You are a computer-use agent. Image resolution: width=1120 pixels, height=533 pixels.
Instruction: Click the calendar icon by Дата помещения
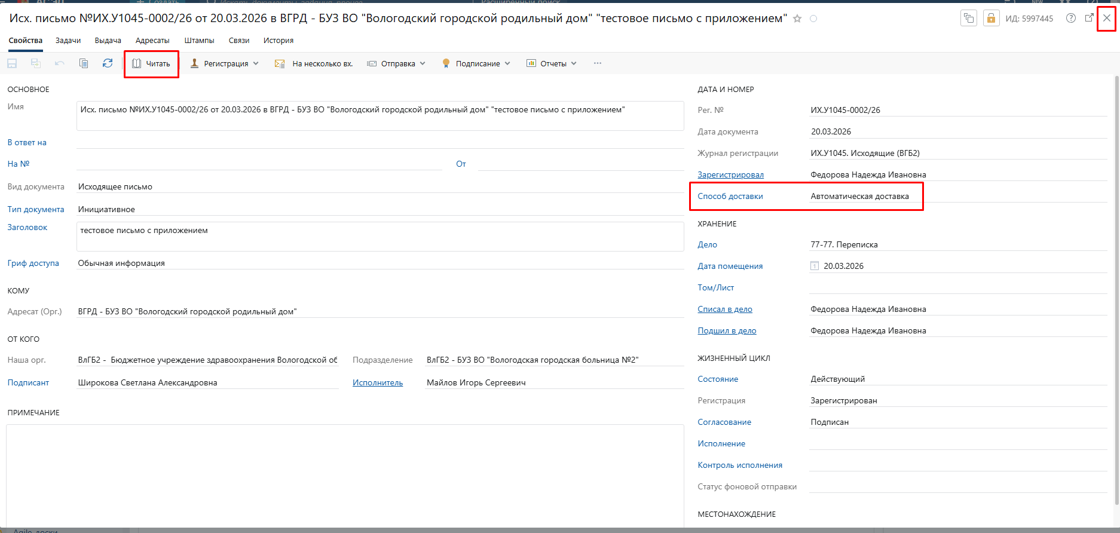(814, 266)
